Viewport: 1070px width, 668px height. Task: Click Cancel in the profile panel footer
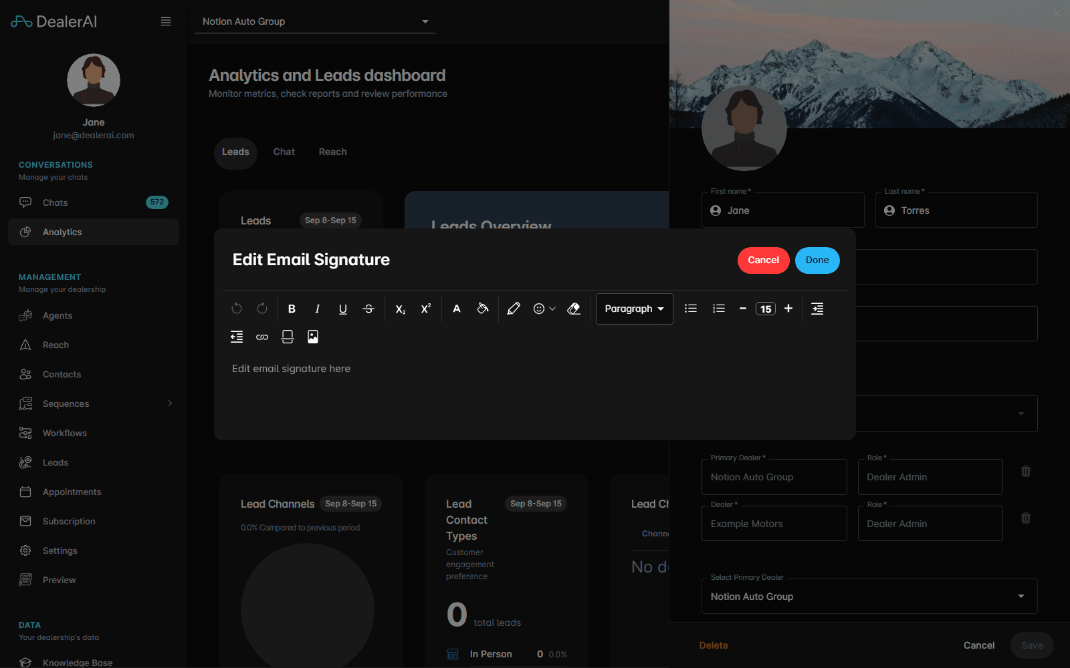point(979,645)
